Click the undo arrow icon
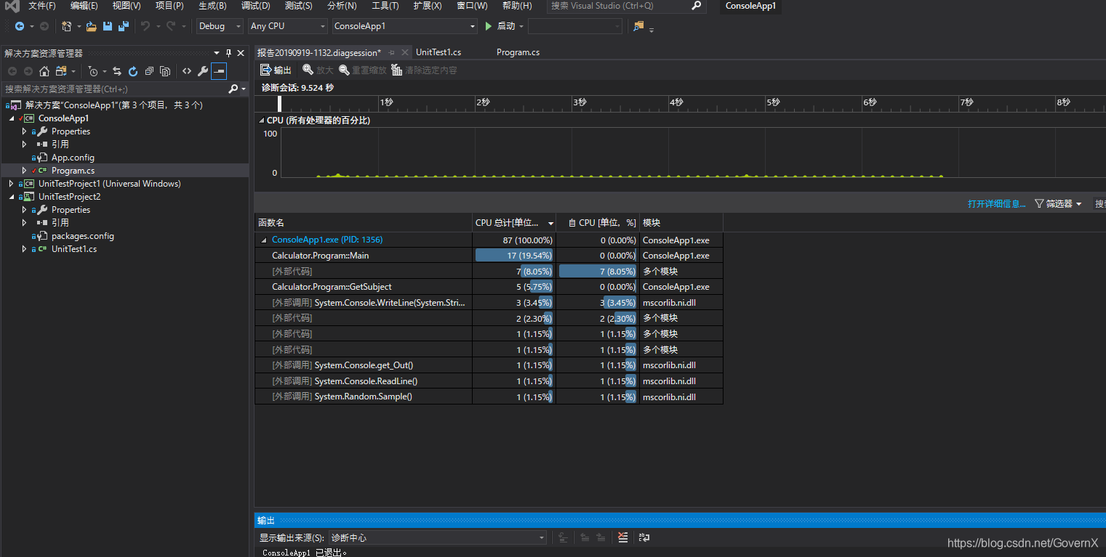This screenshot has height=557, width=1106. tap(145, 26)
